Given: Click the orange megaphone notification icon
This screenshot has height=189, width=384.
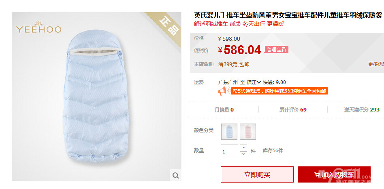Looking at the screenshot, I should coord(224,91).
